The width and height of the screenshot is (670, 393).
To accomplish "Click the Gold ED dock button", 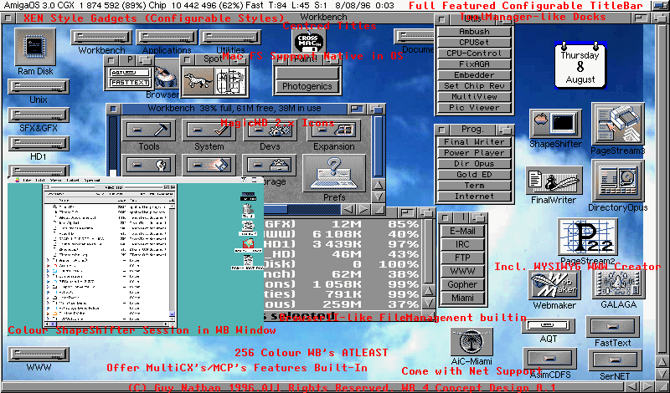I will click(x=474, y=175).
